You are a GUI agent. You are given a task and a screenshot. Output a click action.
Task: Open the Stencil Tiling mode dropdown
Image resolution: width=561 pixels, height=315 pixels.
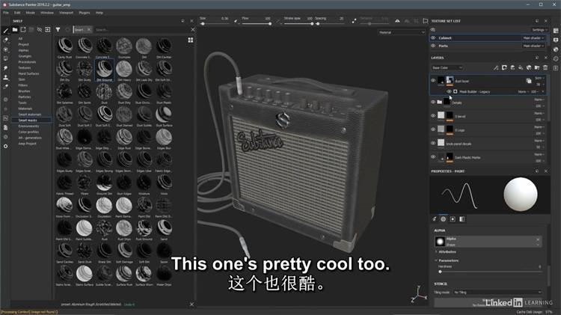[x=497, y=293]
